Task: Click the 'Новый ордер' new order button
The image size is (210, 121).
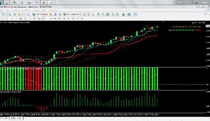Action: click(x=40, y=14)
